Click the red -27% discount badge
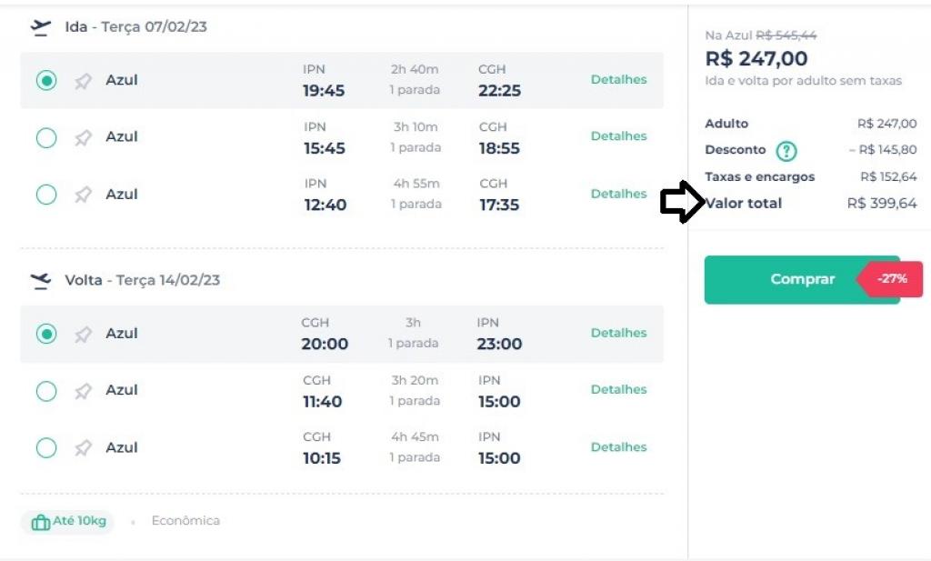 click(x=893, y=279)
